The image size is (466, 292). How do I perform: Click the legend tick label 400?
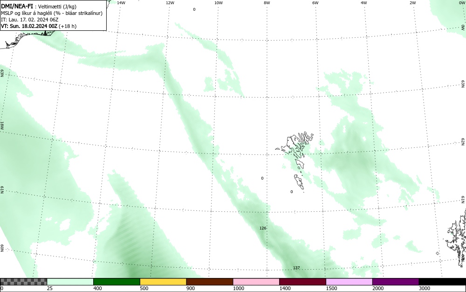click(x=97, y=288)
